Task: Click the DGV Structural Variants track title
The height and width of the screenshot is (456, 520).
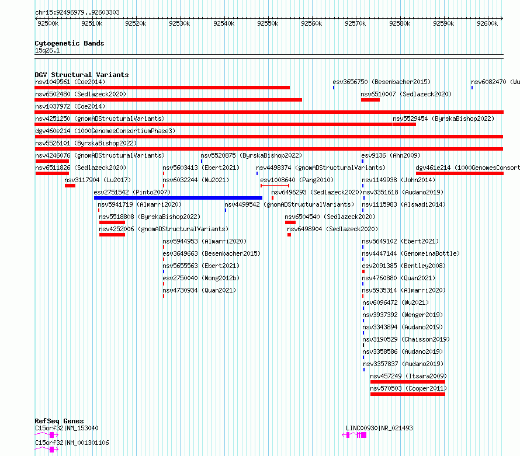Action: [82, 75]
